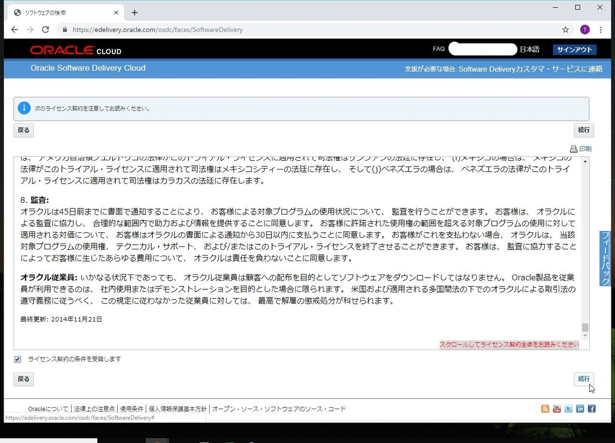Screen dimensions: 615x443
Task: Open the LinkedIn icon in the footer
Action: point(580,409)
